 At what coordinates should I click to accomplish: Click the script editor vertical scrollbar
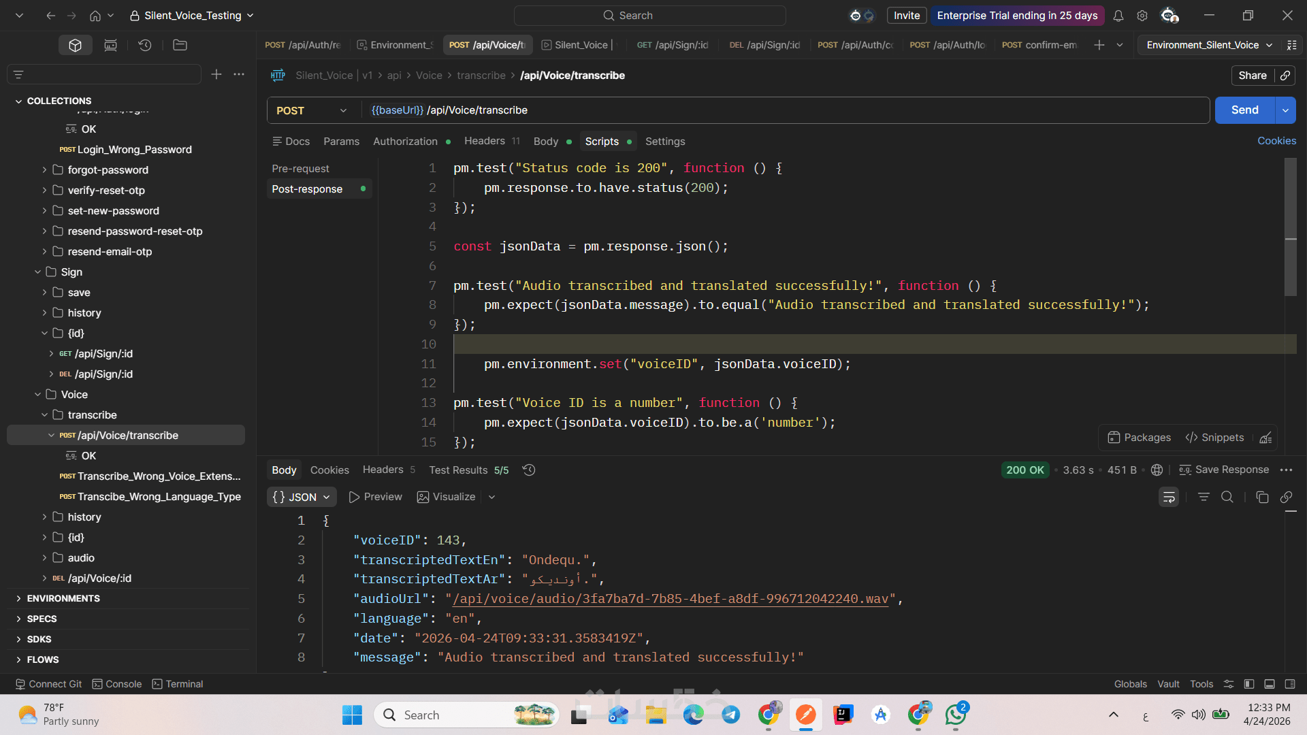pyautogui.click(x=1290, y=227)
